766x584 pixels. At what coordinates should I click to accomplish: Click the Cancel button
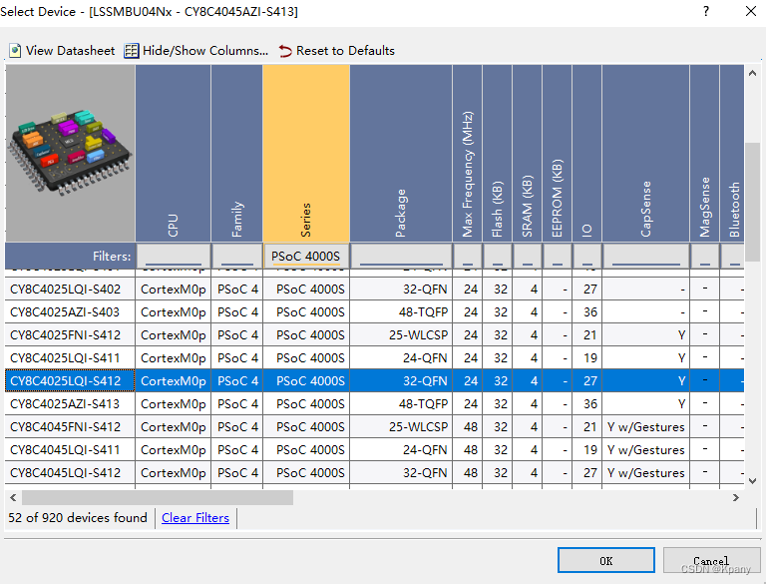pos(711,560)
